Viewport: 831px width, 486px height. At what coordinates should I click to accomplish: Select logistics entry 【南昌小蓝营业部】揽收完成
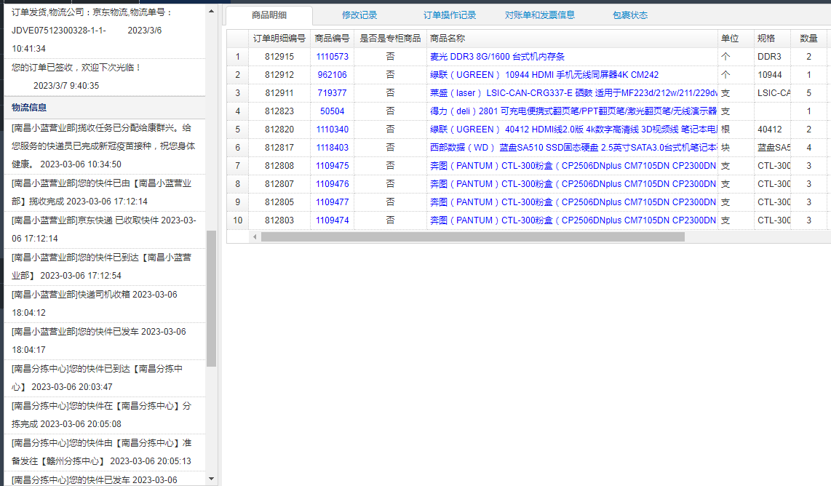click(x=104, y=192)
